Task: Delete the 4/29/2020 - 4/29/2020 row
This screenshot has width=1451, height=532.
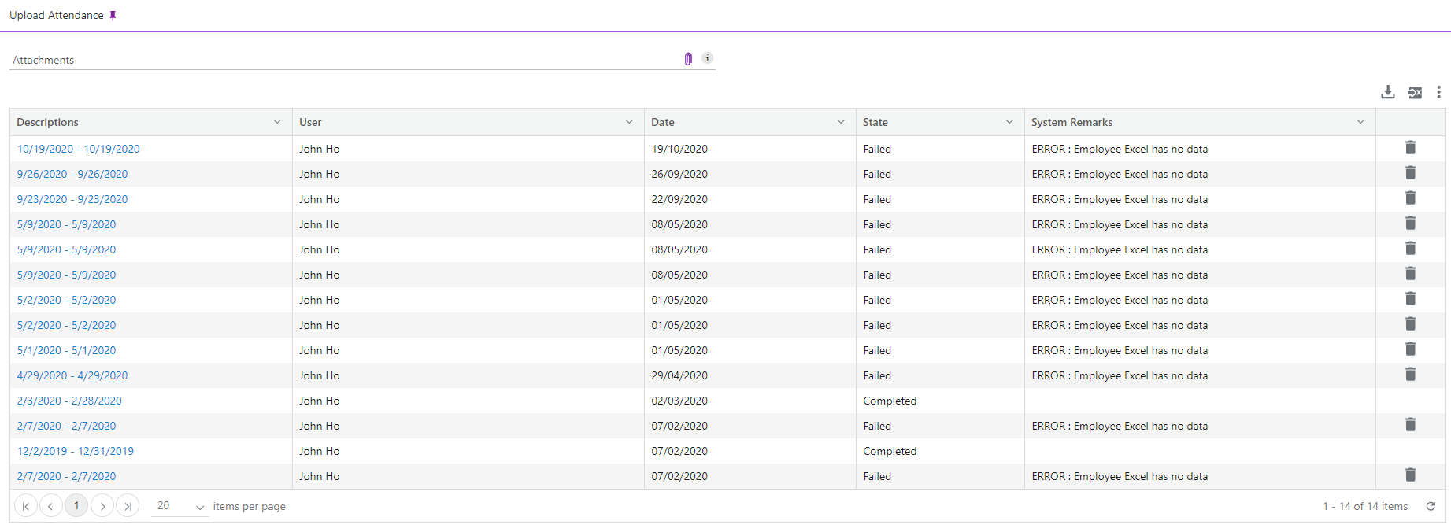Action: tap(1410, 375)
